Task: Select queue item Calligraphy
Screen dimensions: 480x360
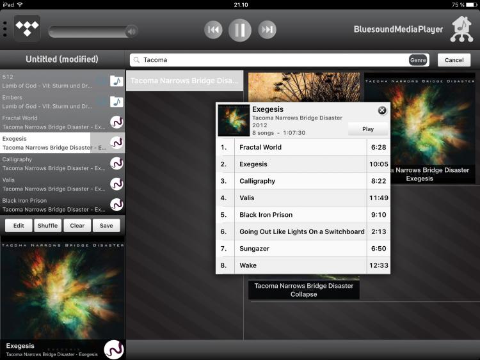Action: [63, 164]
